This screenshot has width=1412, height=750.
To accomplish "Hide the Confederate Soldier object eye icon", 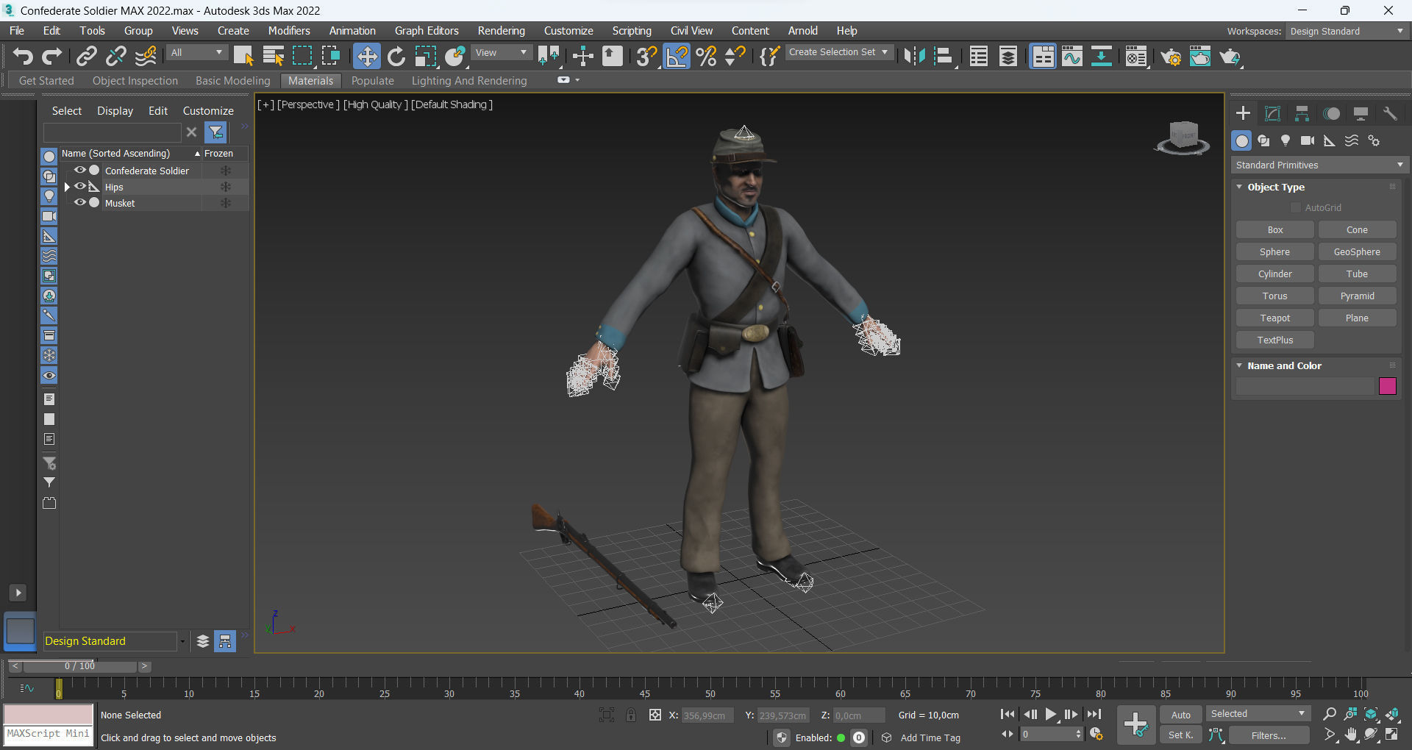I will (x=79, y=170).
